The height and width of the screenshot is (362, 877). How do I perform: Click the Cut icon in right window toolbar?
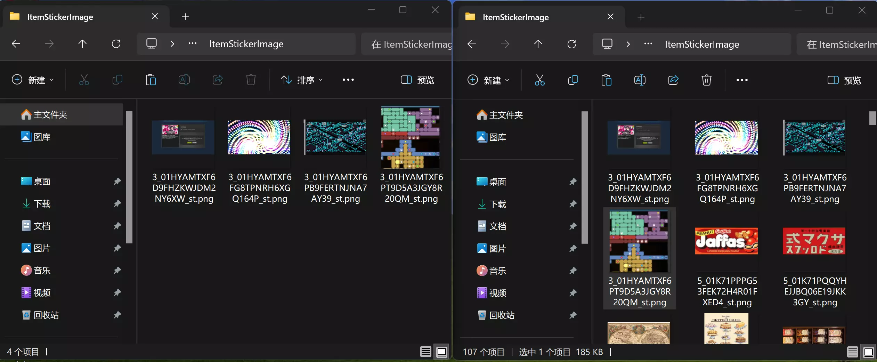click(x=539, y=80)
